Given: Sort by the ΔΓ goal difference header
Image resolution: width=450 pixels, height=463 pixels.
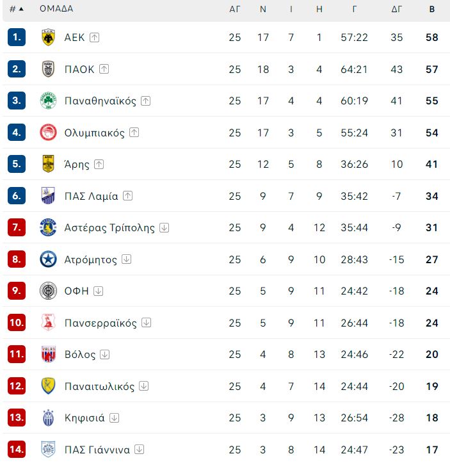Looking at the screenshot, I should tap(397, 9).
